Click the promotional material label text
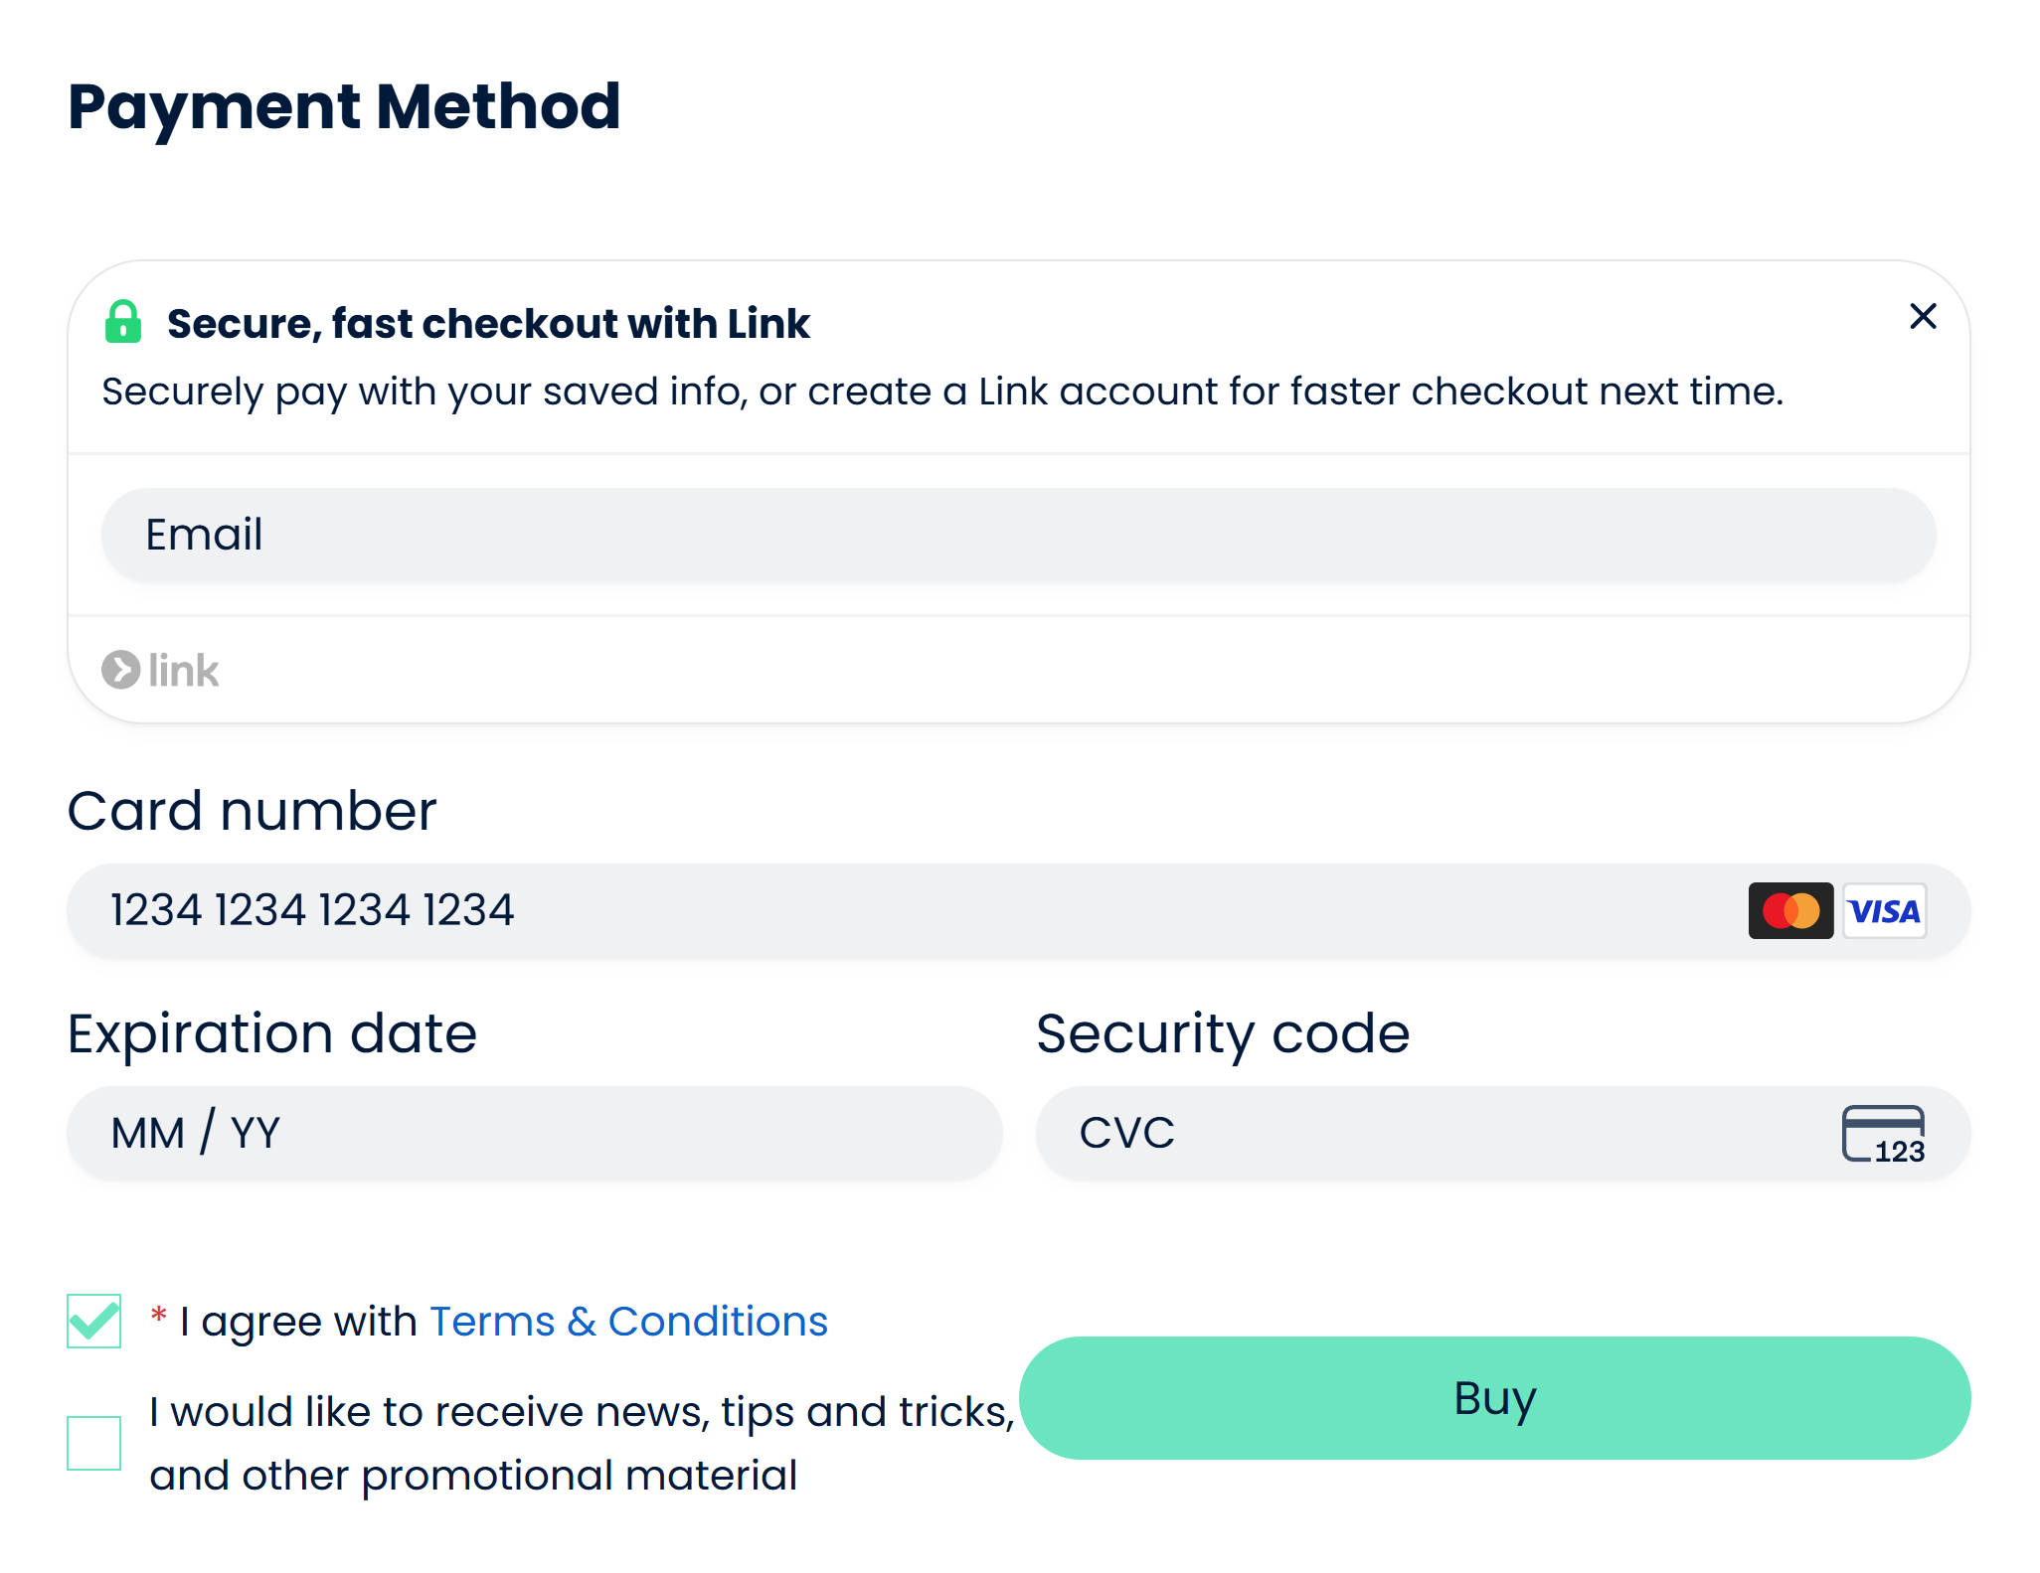Image resolution: width=2040 pixels, height=1573 pixels. pyautogui.click(x=581, y=1443)
